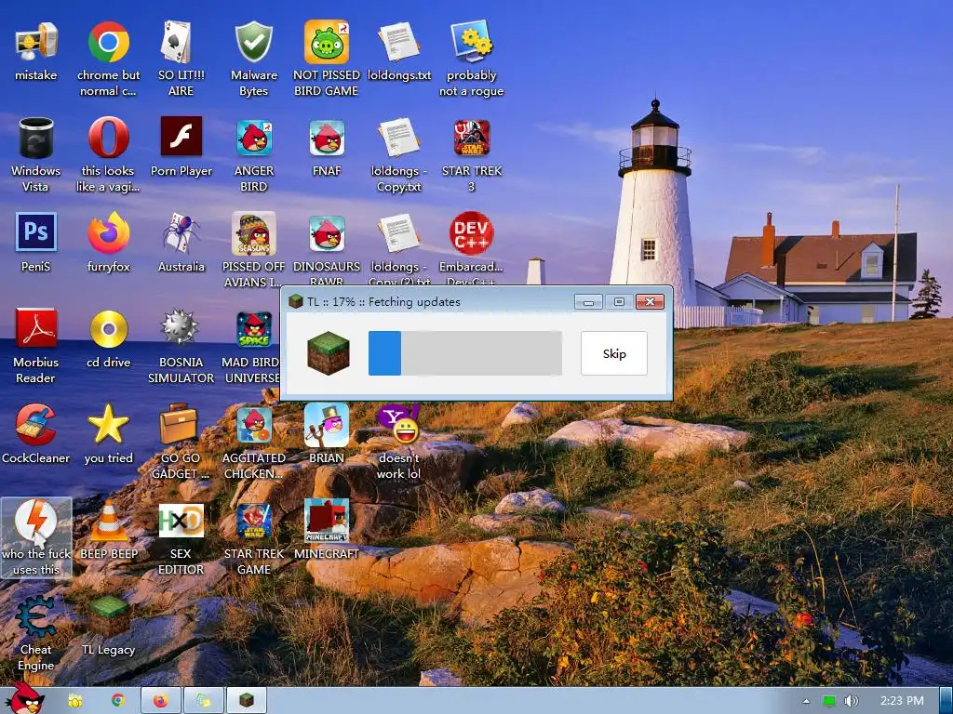Show hidden system tray icons
This screenshot has height=714, width=953.
(x=806, y=701)
